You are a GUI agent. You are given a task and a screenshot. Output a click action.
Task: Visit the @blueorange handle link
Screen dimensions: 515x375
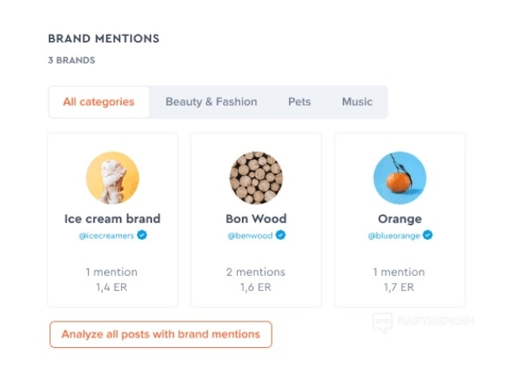(x=394, y=236)
